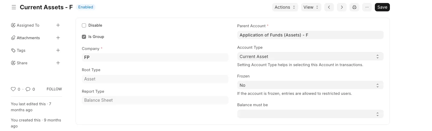Image resolution: width=432 pixels, height=131 pixels.
Task: Go to previous record arrow
Action: point(329,7)
